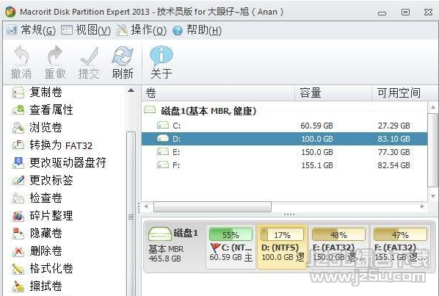
Task: Click the volume list scroll-down arrow
Action: (x=433, y=196)
